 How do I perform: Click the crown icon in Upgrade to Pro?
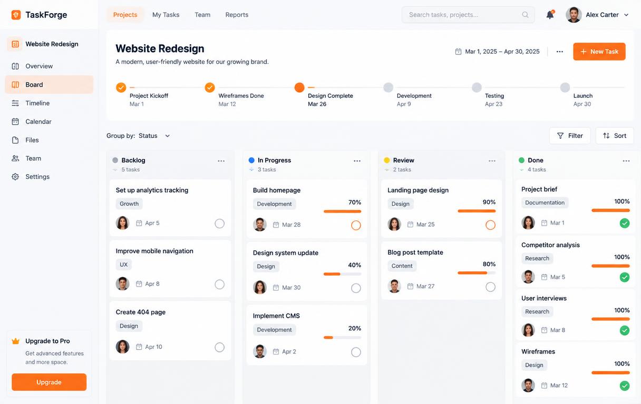[x=16, y=341]
